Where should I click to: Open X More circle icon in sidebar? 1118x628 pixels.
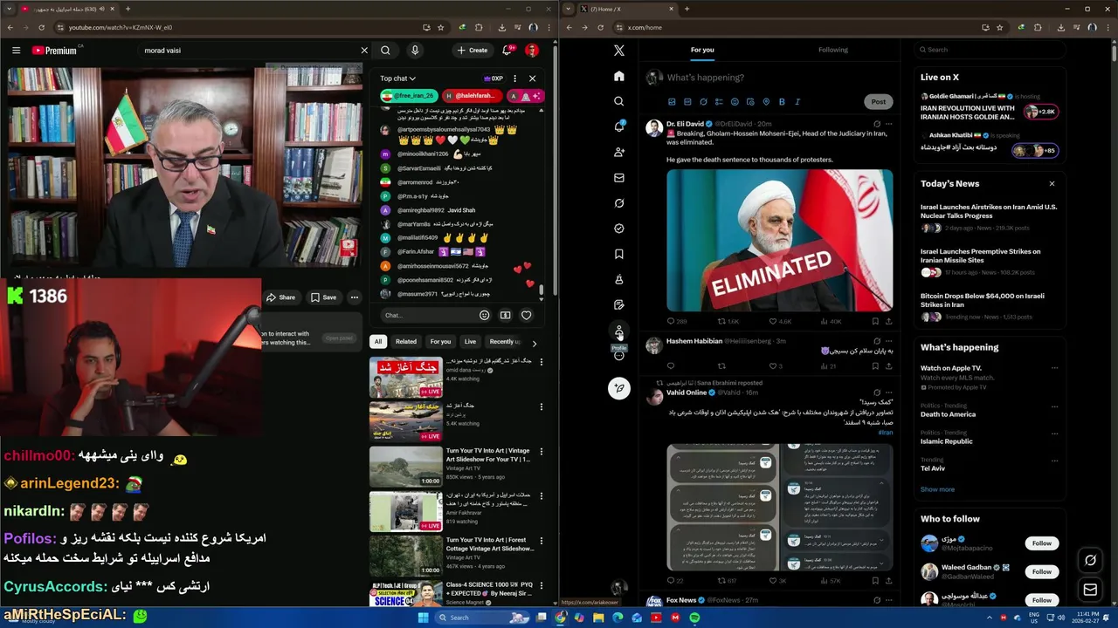pos(619,356)
